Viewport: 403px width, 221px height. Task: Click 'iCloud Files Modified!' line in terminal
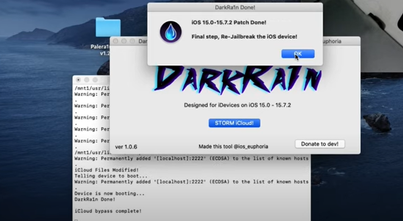pos(106,170)
